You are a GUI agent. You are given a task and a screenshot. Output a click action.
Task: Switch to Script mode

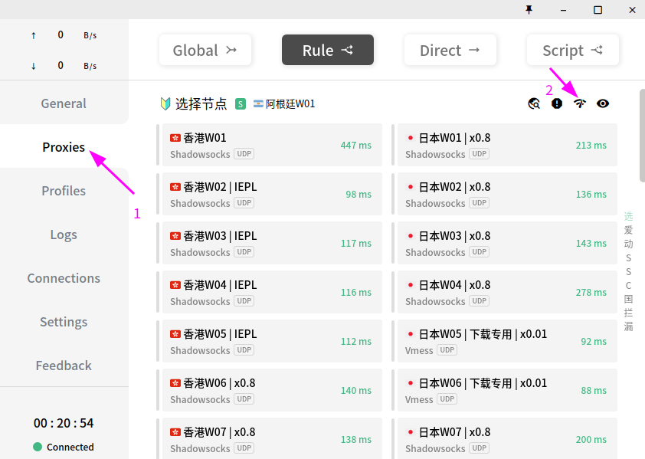(x=572, y=51)
